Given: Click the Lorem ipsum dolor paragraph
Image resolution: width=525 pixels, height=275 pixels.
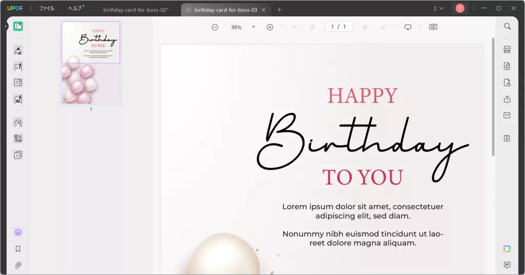Looking at the screenshot, I should pos(362,211).
